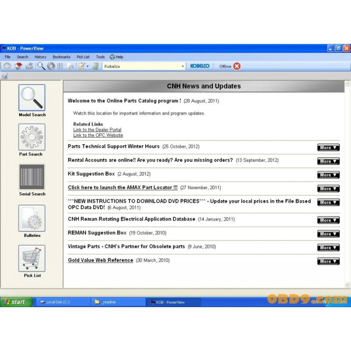The width and height of the screenshot is (351, 351).
Task: Click the news panel scrollbar up arrow
Action: (x=347, y=84)
